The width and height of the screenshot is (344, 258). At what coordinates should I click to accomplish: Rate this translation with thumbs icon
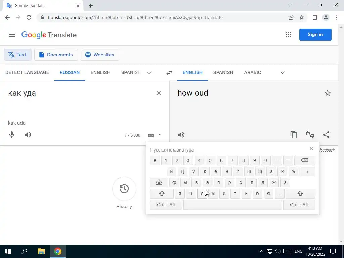(x=310, y=135)
